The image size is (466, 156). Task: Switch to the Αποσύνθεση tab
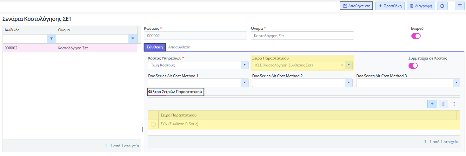[179, 47]
